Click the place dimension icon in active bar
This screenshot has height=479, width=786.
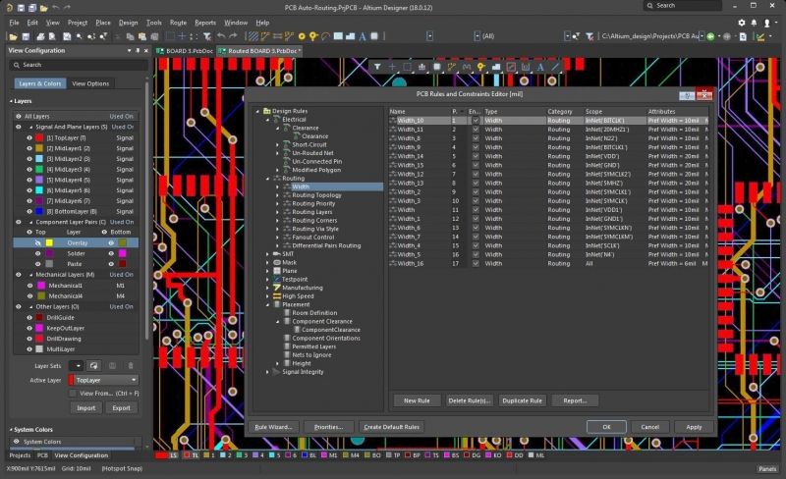click(526, 67)
